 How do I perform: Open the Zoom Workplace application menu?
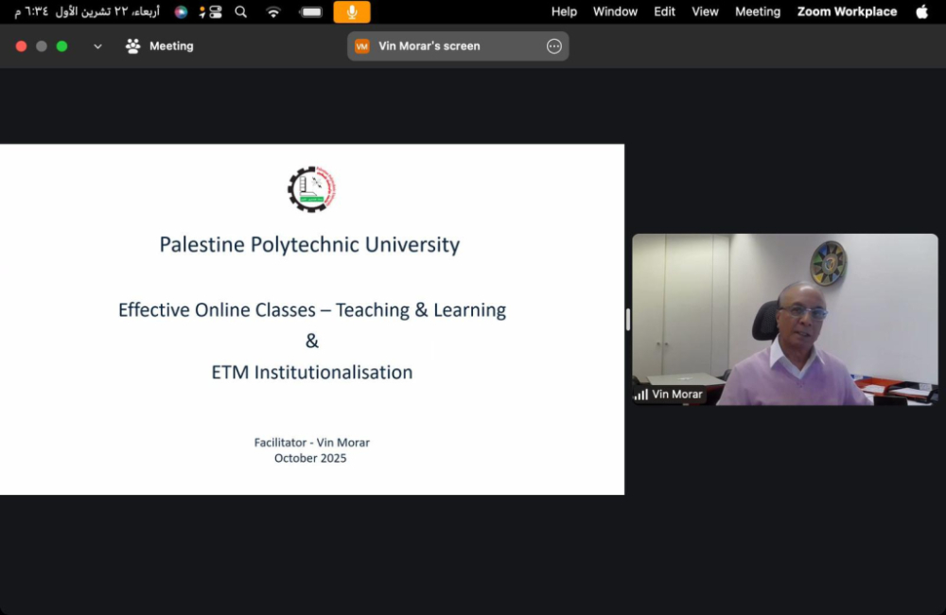[847, 12]
